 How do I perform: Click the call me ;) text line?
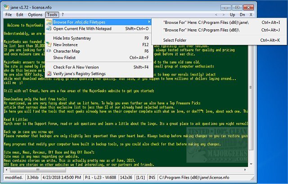[x=13, y=83]
